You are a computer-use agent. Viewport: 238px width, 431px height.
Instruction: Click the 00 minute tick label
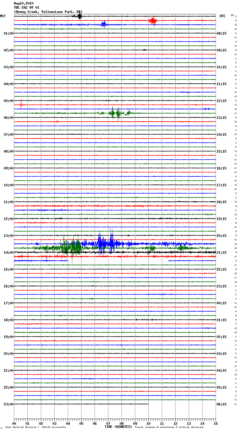(14, 424)
